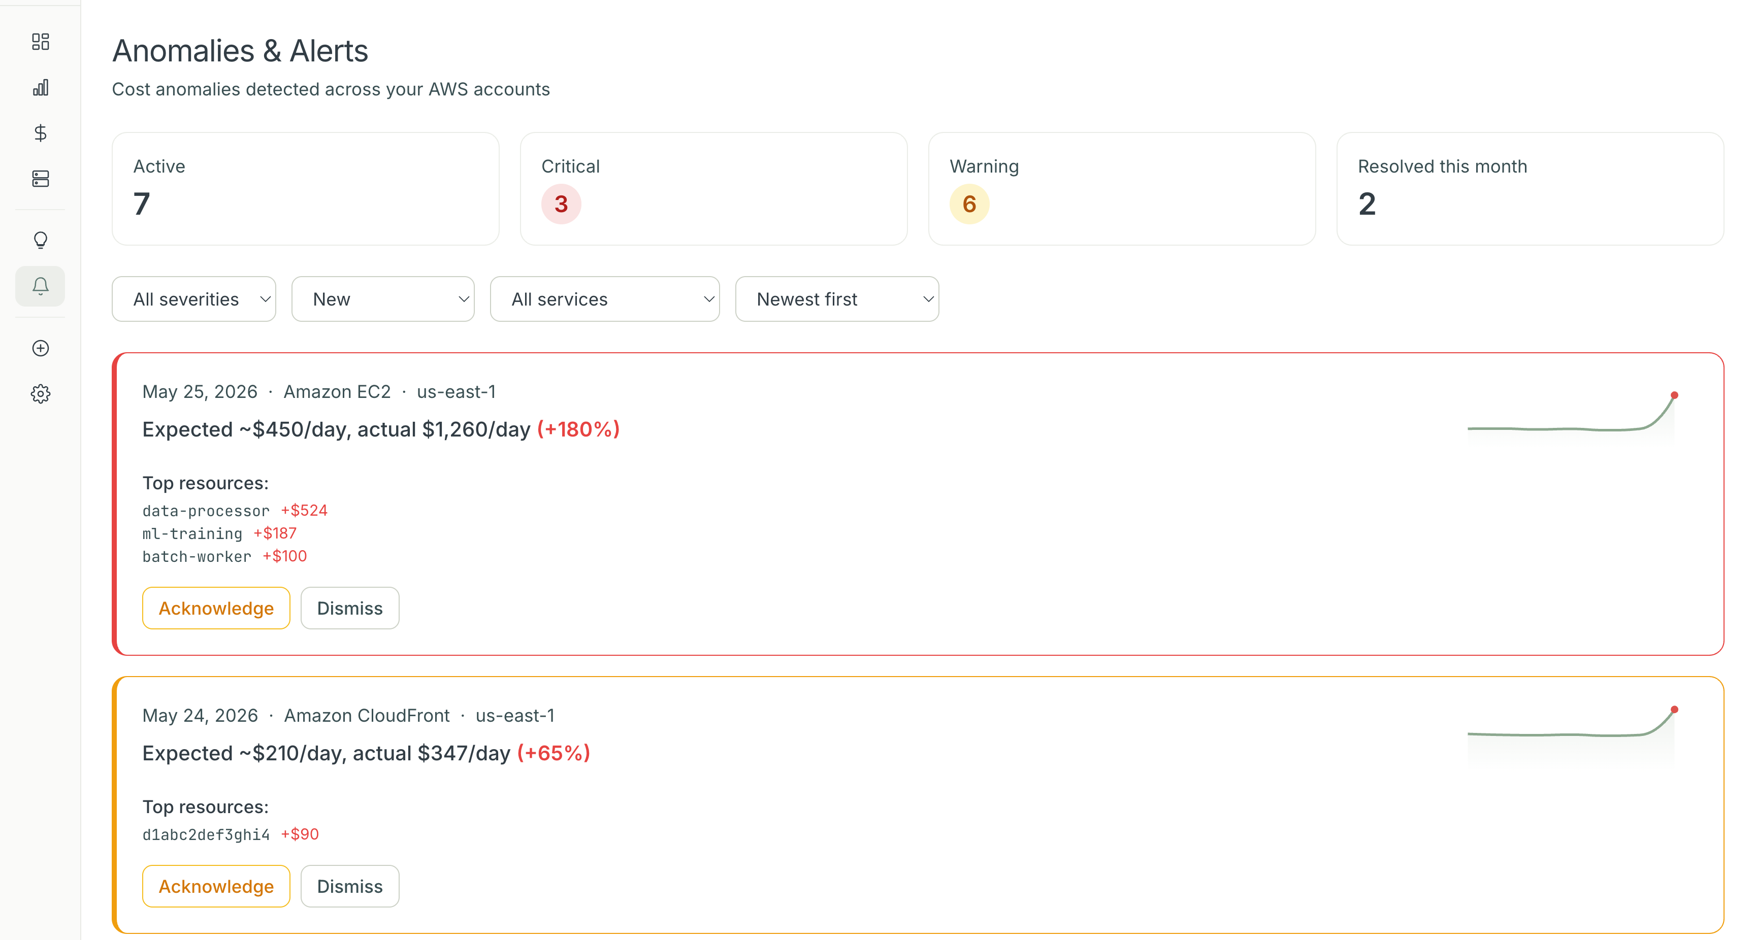This screenshot has width=1755, height=940.
Task: Acknowledge the Amazon CloudFront anomaly
Action: pyautogui.click(x=216, y=886)
